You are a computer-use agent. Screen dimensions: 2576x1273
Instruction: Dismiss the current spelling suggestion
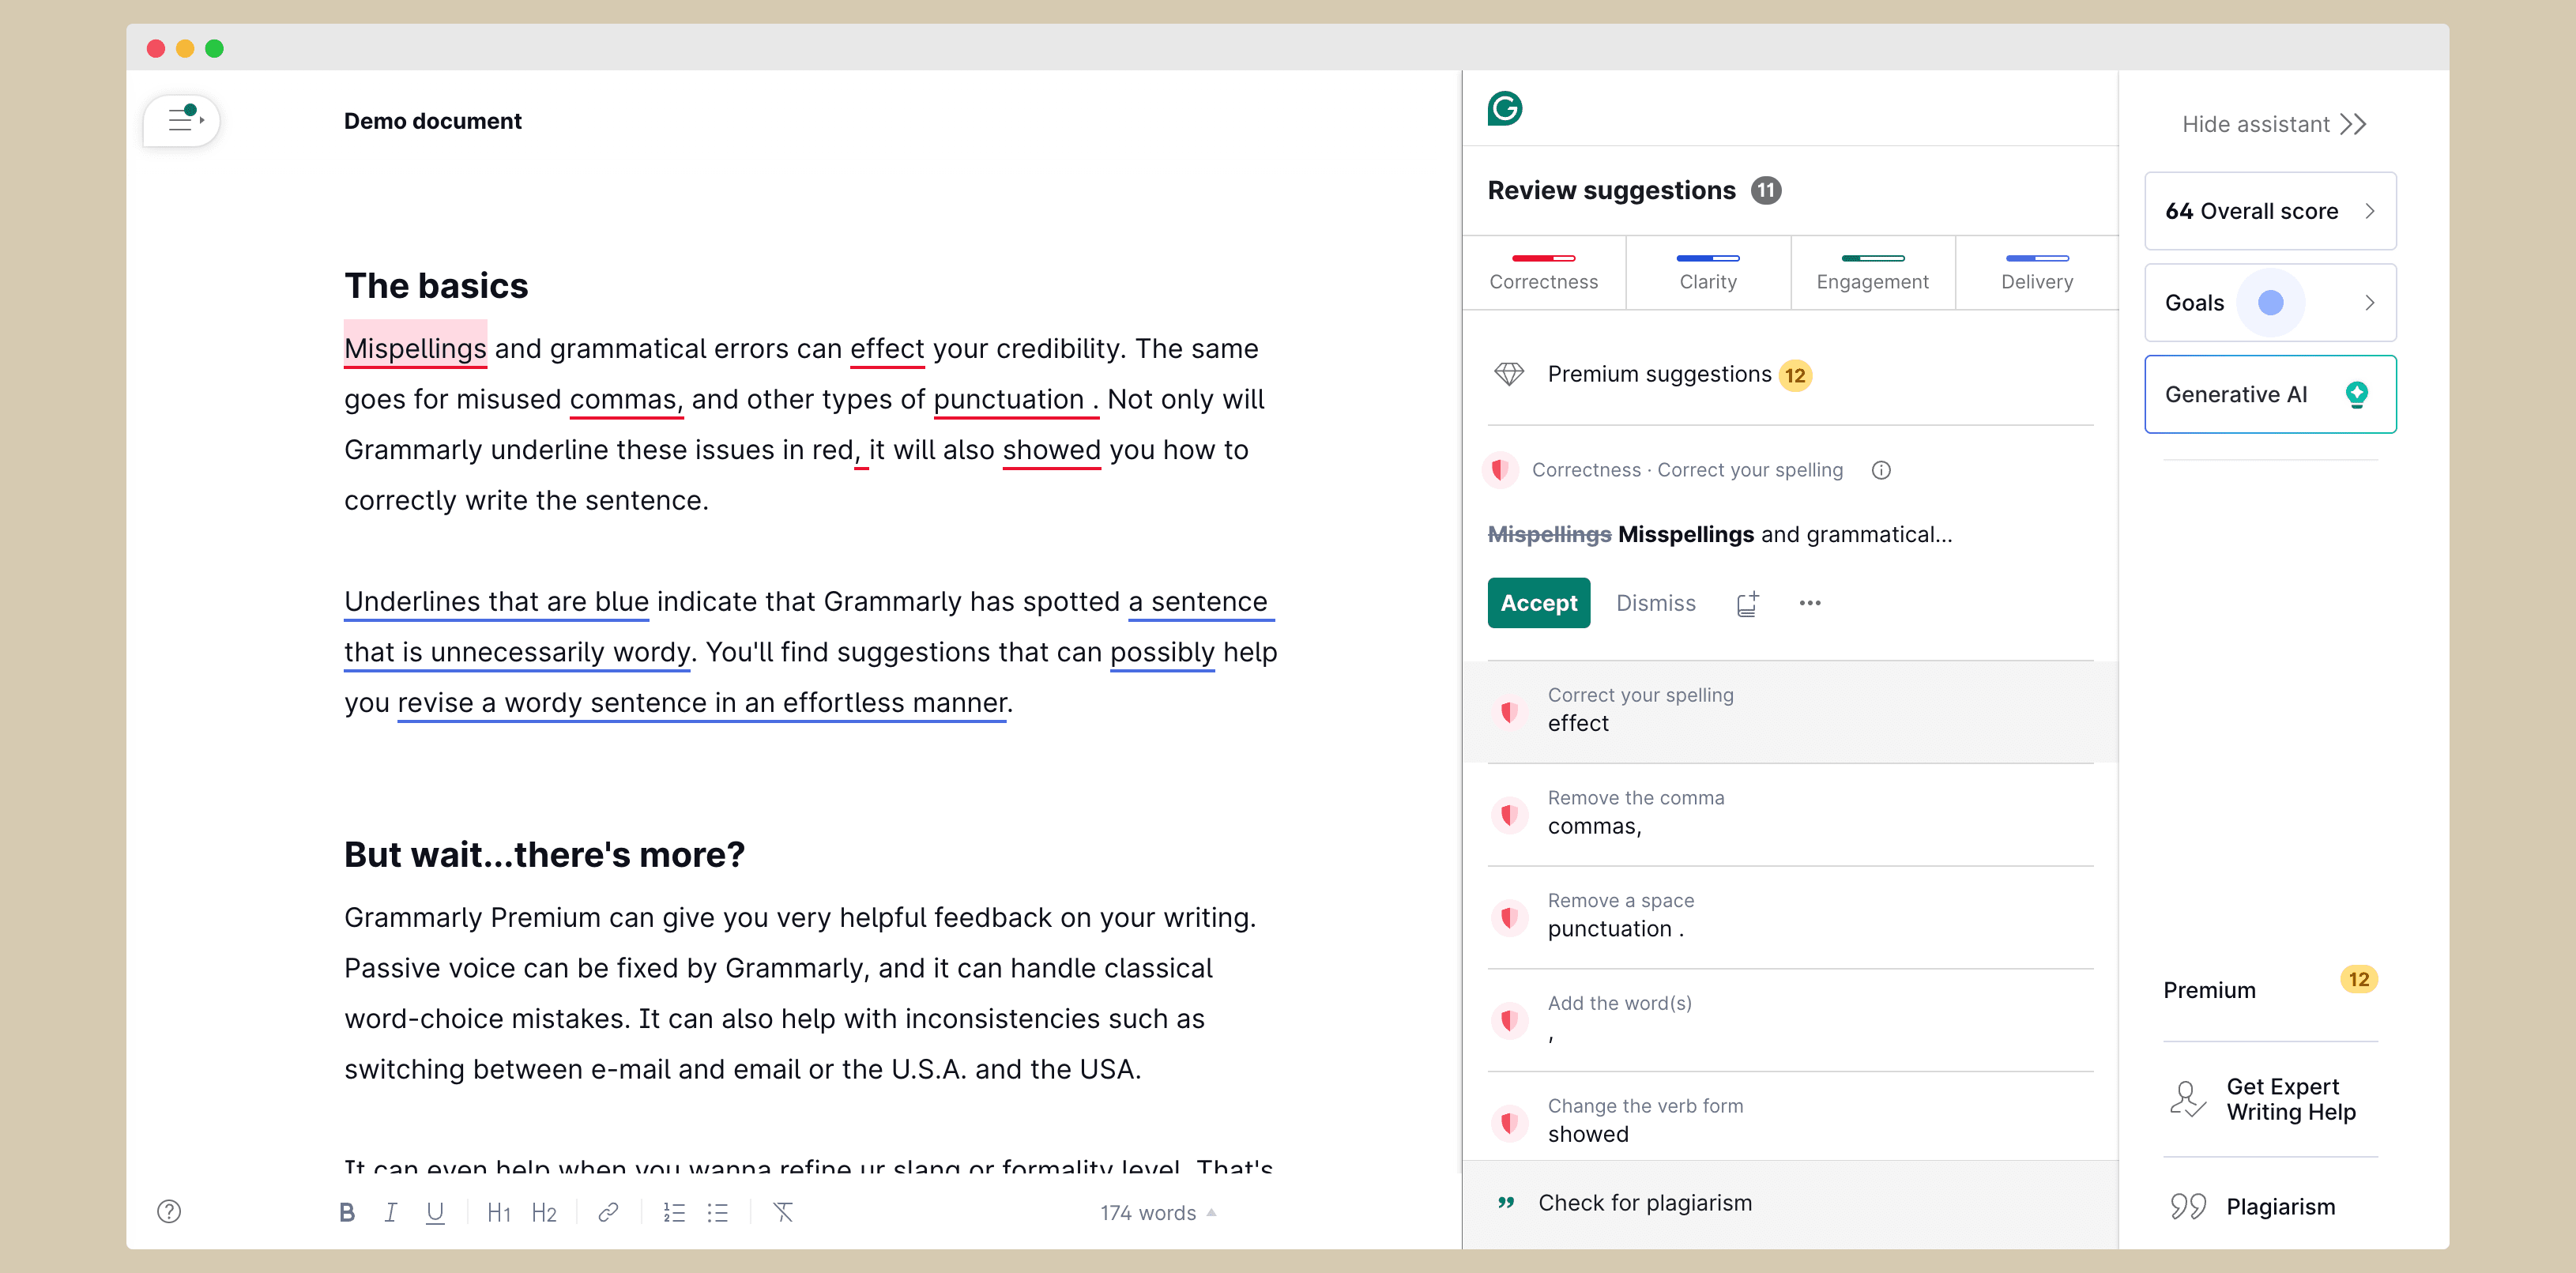tap(1656, 603)
